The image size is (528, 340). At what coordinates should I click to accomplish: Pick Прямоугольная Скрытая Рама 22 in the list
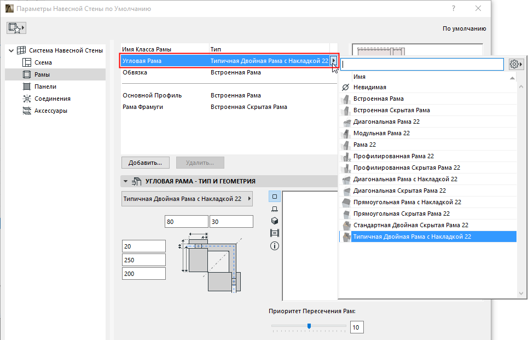[x=402, y=214]
